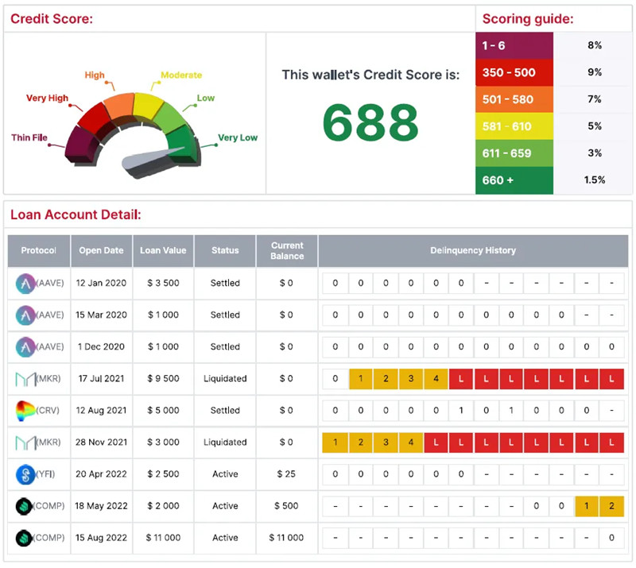Image resolution: width=636 pixels, height=568 pixels.
Task: Select the yellow 581 - 610 scoring band
Action: tap(514, 126)
